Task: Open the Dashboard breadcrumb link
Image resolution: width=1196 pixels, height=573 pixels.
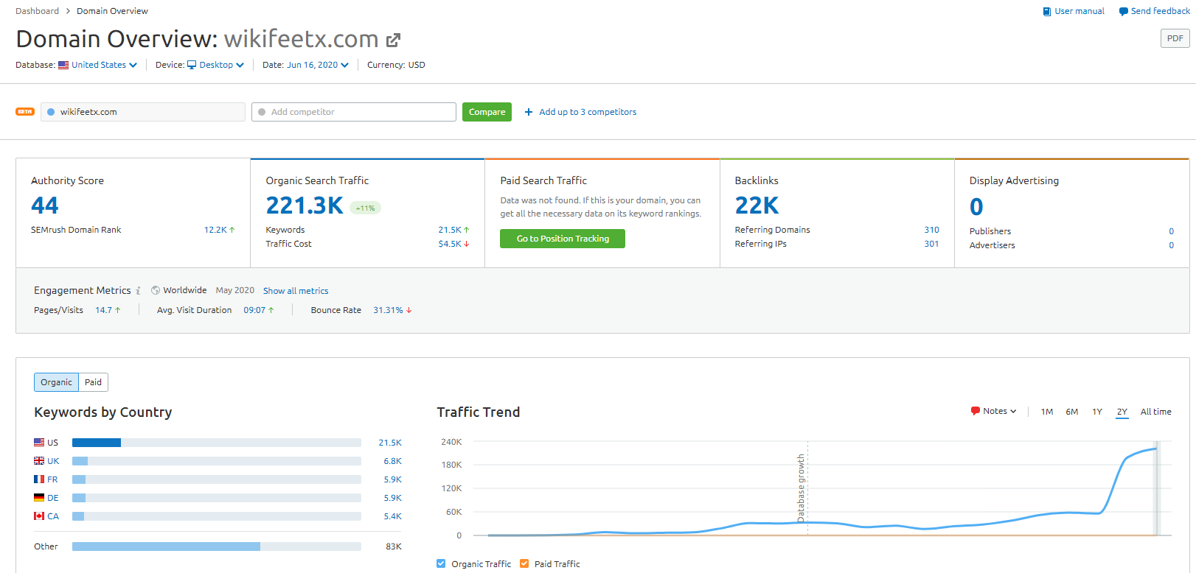Action: click(x=37, y=11)
